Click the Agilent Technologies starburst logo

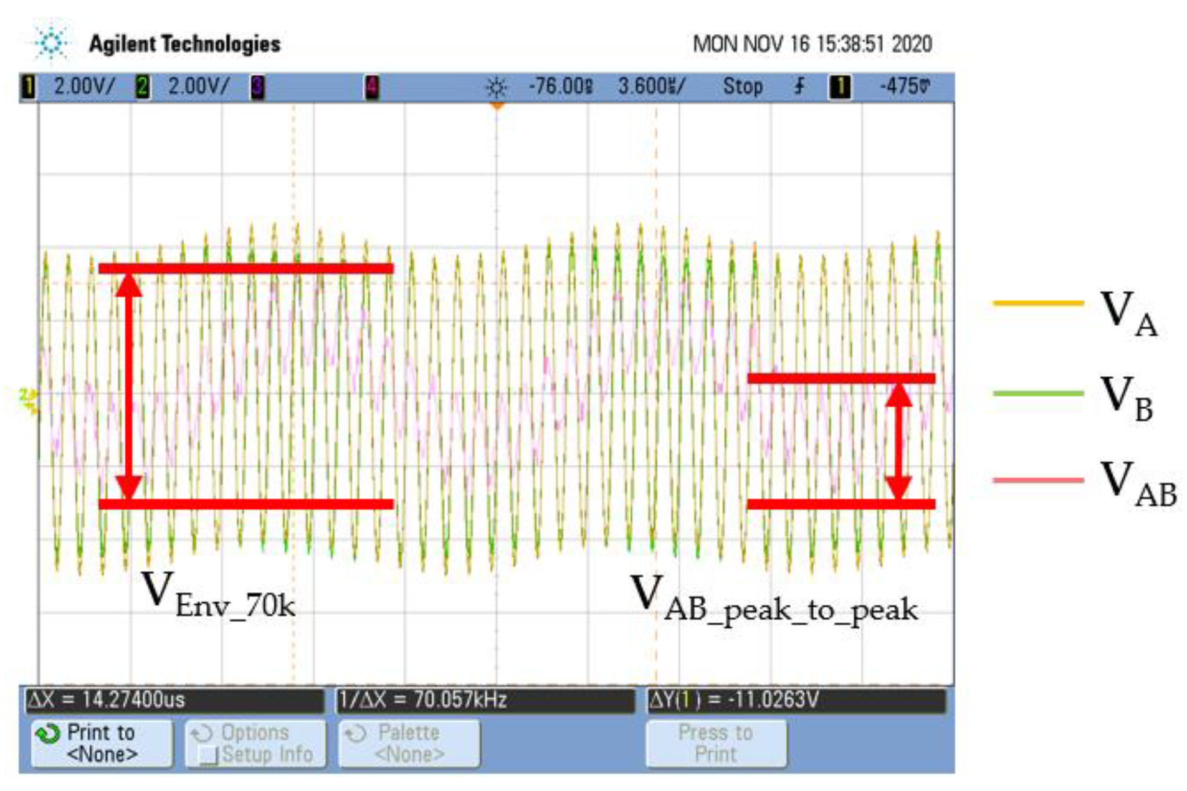(50, 43)
